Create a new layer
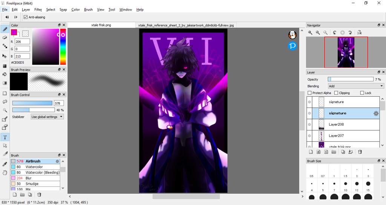The image size is (386, 205). pos(311,152)
